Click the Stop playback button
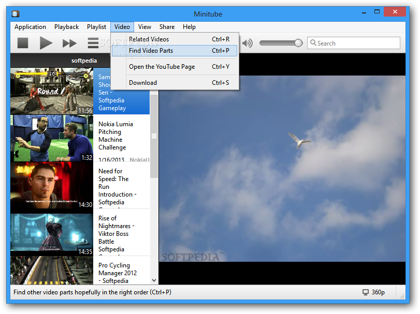This screenshot has height=314, width=420. point(23,43)
